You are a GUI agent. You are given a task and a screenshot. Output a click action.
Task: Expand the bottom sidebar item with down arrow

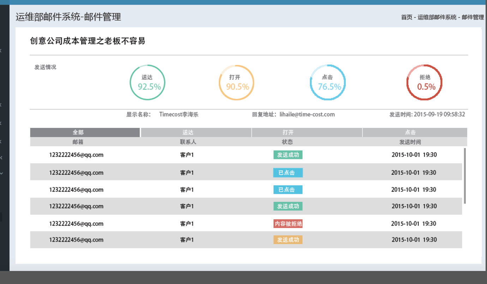[1, 173]
